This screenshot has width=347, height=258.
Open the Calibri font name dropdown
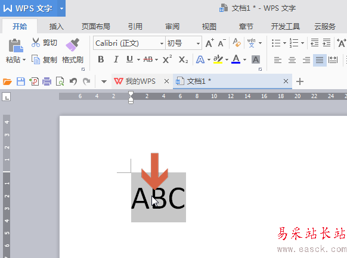(162, 43)
